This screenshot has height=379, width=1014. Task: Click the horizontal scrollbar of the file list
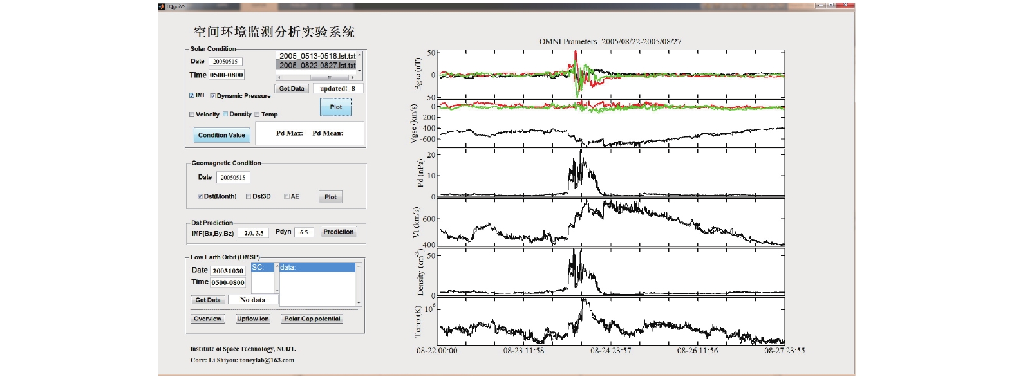[316, 77]
